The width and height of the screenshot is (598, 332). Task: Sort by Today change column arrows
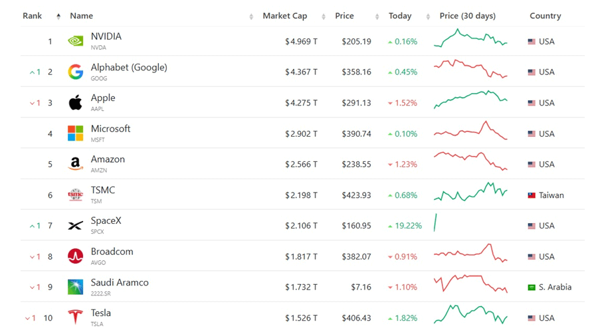(x=428, y=17)
